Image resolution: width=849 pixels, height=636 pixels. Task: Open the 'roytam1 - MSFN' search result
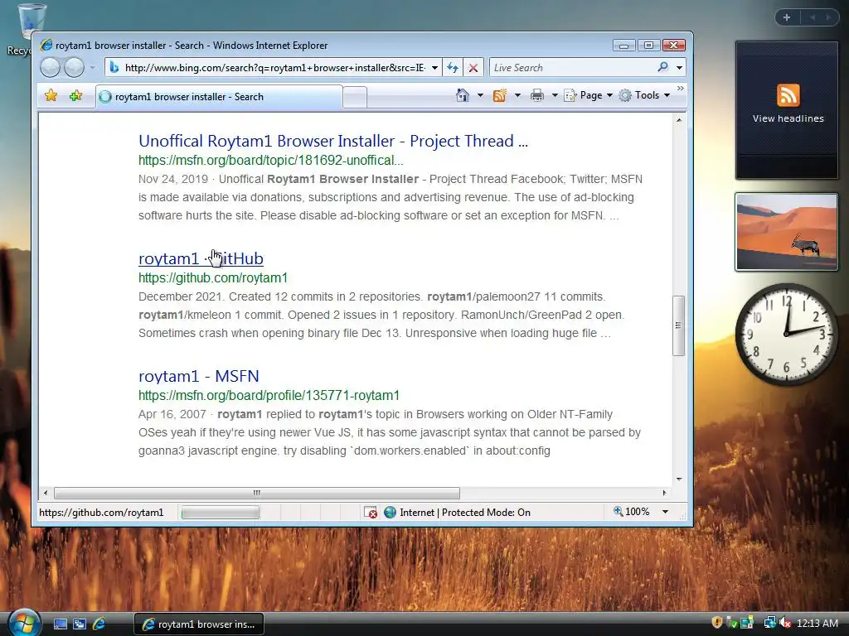click(199, 376)
